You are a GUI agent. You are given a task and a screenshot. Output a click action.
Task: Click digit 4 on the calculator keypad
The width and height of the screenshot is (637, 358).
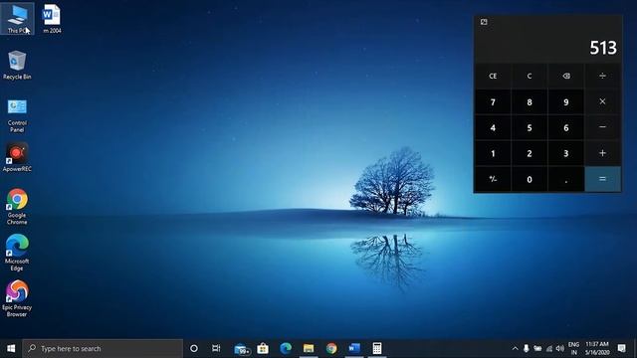(493, 127)
